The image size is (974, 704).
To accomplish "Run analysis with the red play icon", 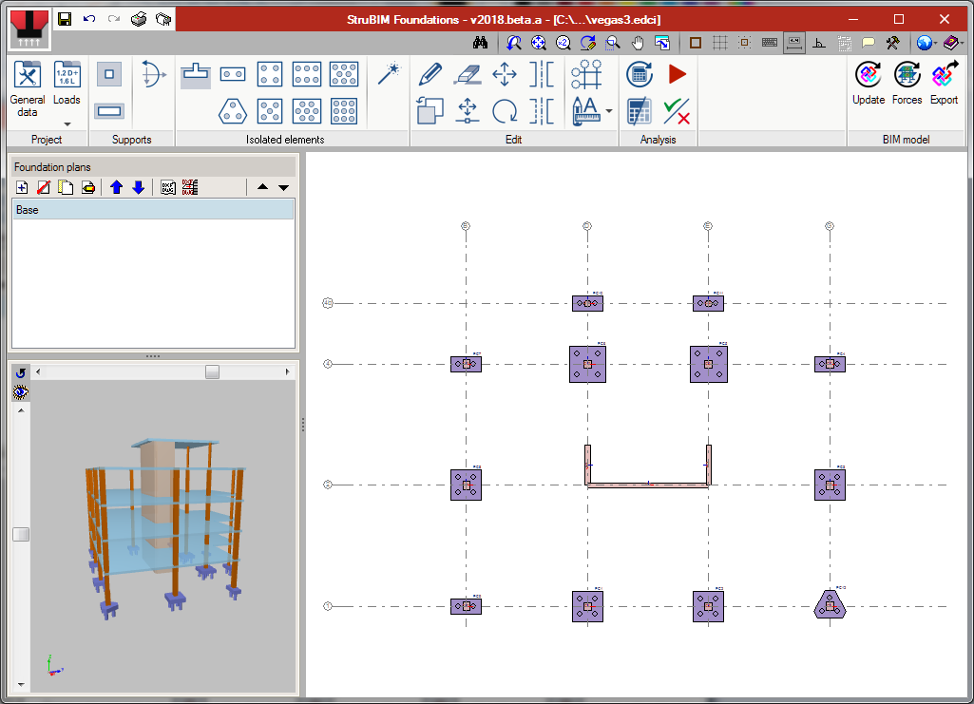I will point(677,74).
